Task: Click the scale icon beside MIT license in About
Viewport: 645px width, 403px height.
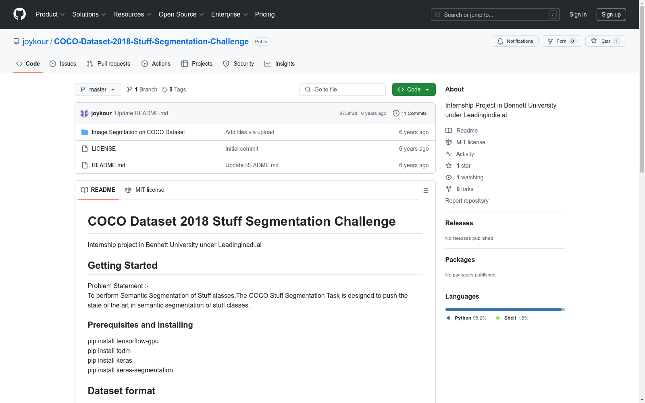Action: [449, 142]
